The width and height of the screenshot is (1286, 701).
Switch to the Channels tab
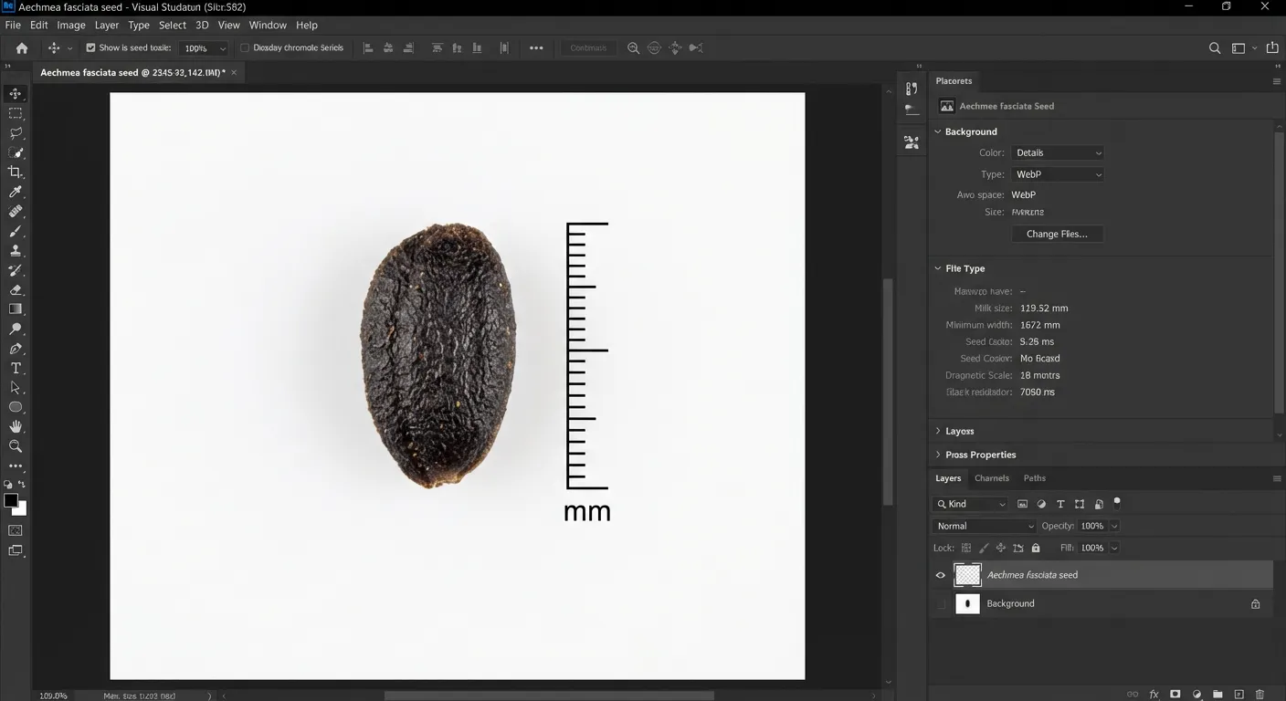992,478
